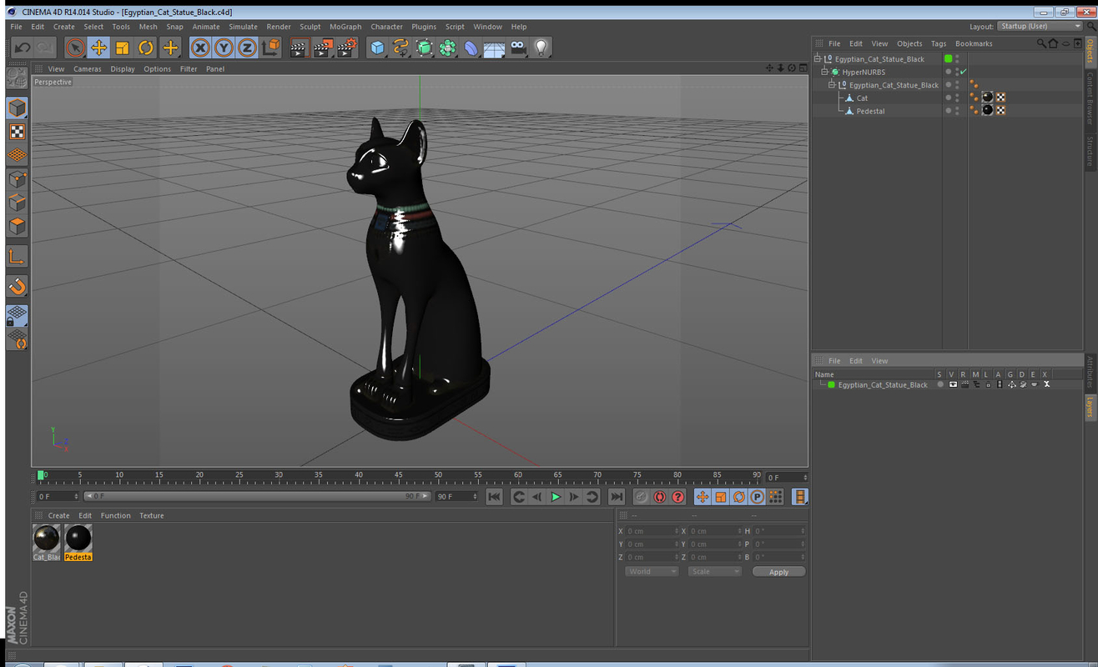Viewport: 1098px width, 667px height.
Task: Toggle editor visibility dot for the Cat object
Action: click(947, 98)
